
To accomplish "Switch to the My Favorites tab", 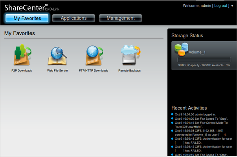I will point(27,18).
